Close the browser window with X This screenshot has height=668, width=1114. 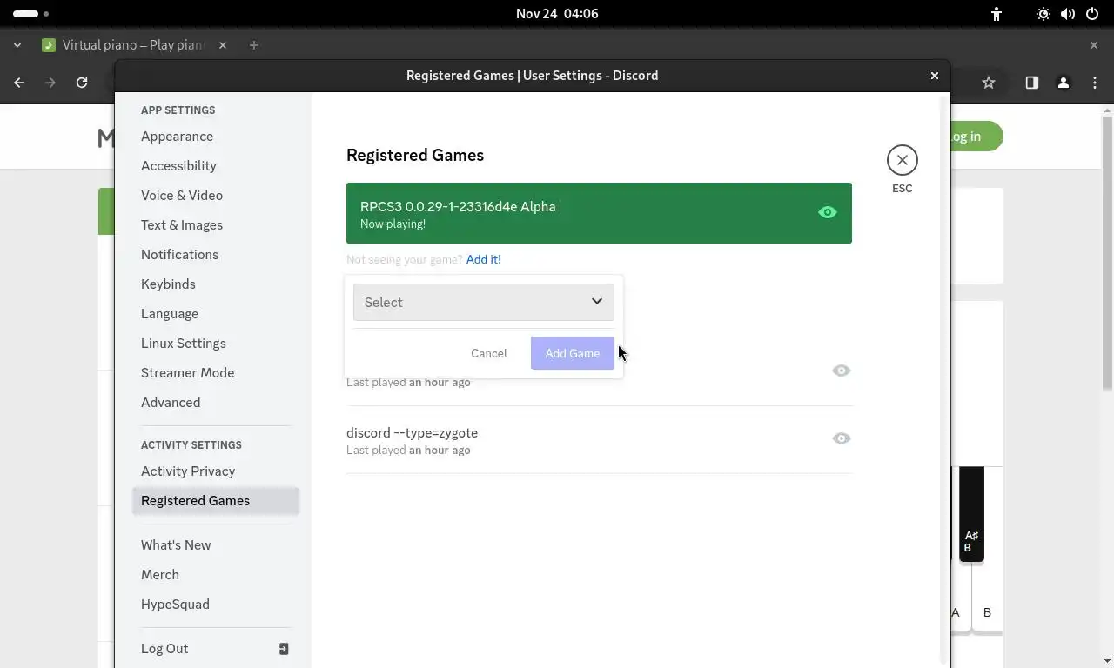[x=1094, y=45]
